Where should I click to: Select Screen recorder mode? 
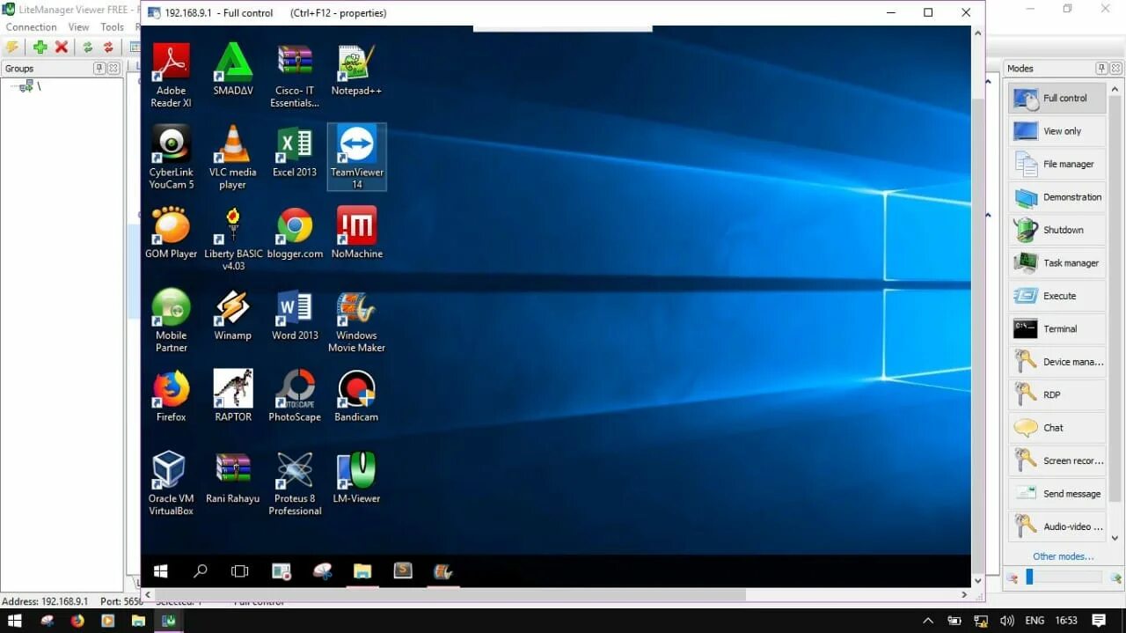pyautogui.click(x=1057, y=460)
